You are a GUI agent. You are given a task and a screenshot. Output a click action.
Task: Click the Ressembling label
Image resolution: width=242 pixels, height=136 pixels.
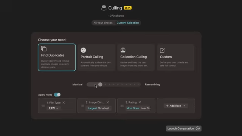(152, 85)
